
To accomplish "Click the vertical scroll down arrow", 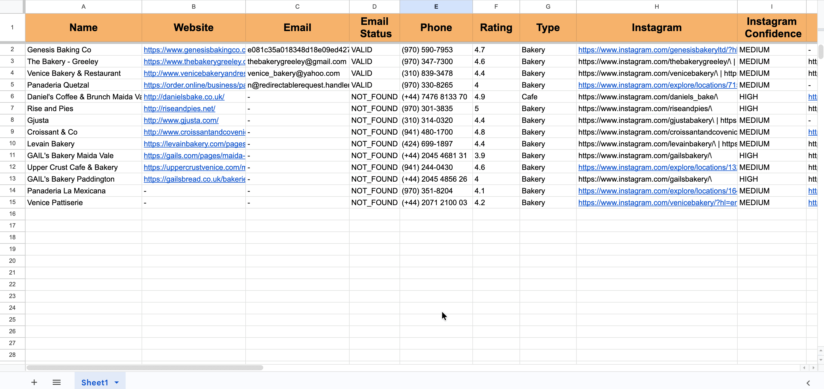I will coord(820,360).
